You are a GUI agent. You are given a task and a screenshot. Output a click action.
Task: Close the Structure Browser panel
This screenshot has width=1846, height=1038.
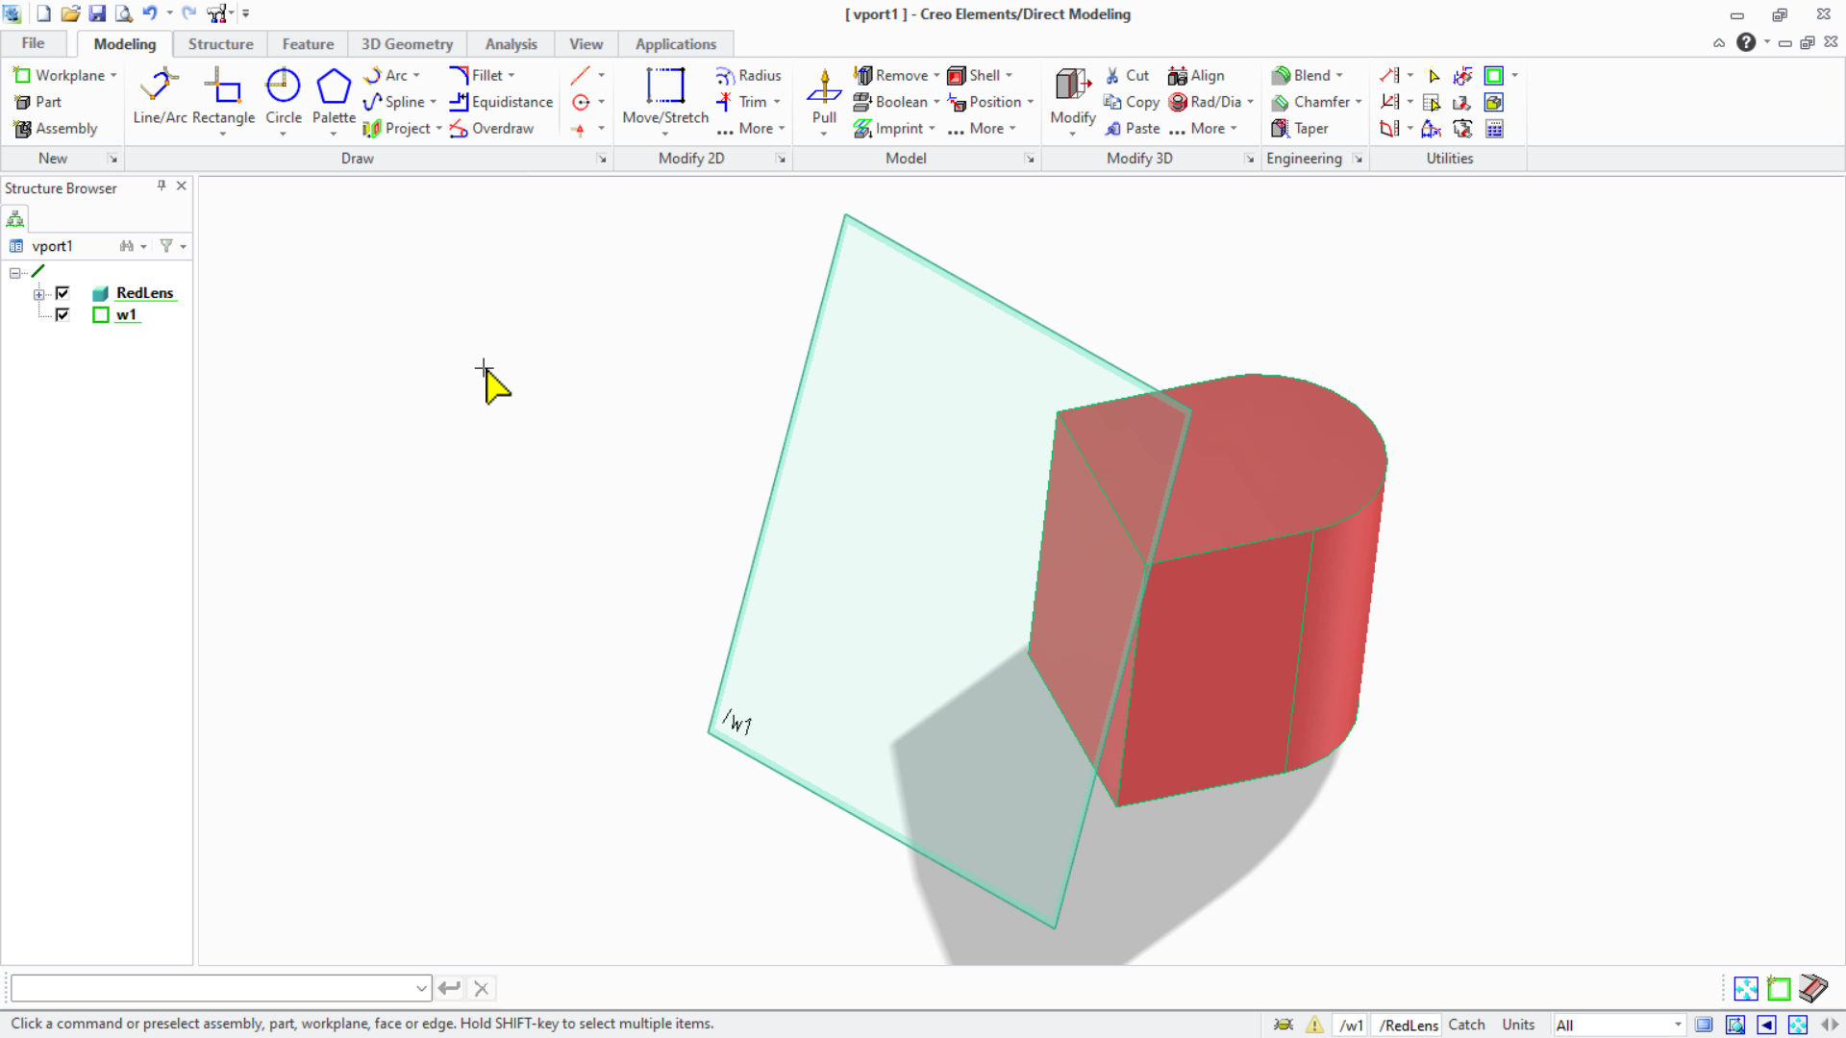pyautogui.click(x=181, y=186)
